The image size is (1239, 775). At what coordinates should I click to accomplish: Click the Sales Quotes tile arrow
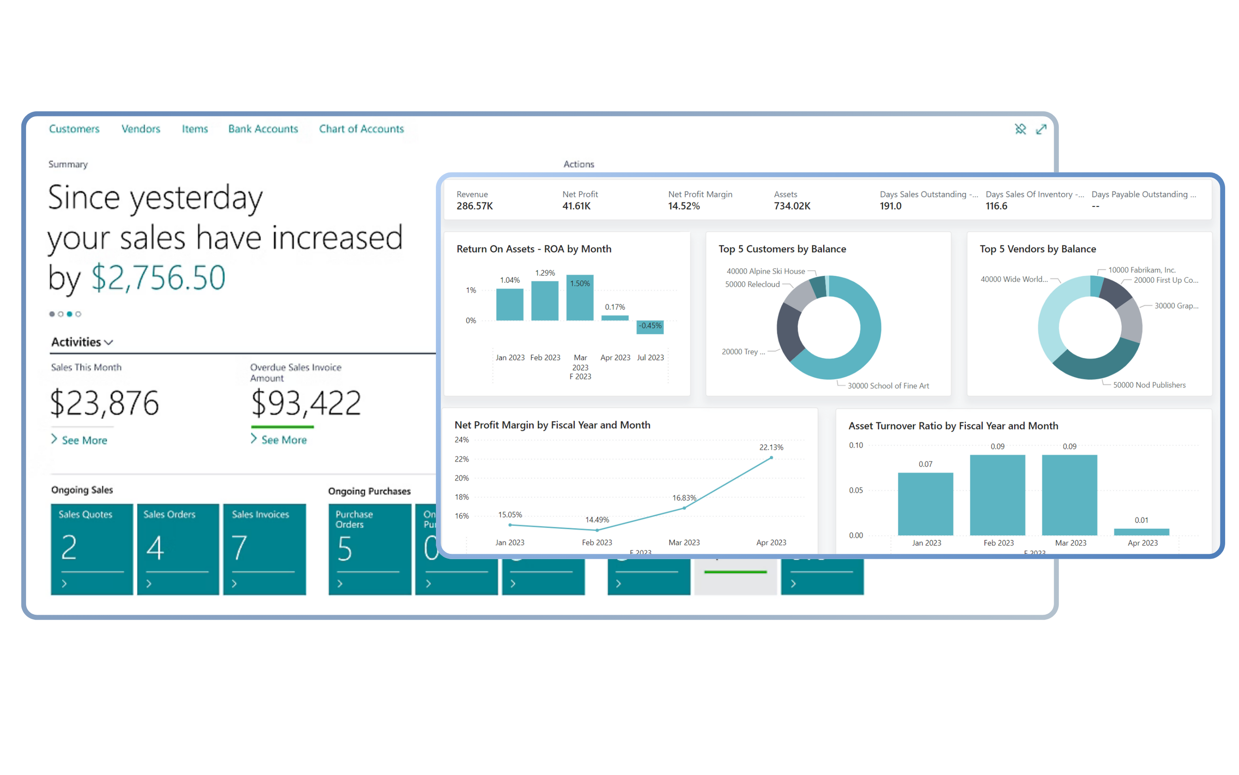64,583
